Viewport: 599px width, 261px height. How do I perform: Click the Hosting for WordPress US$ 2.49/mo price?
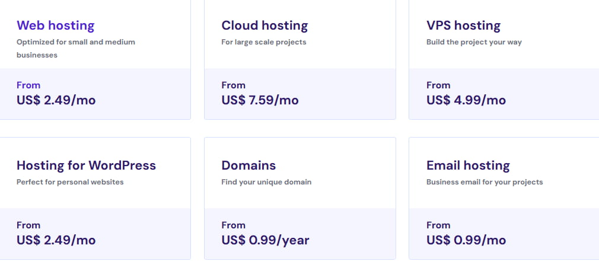pyautogui.click(x=56, y=240)
